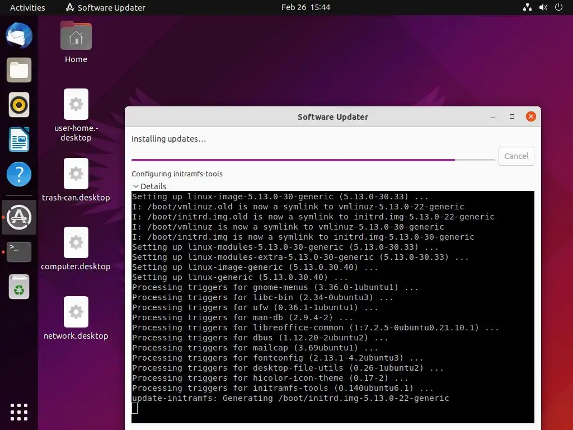Select computer.desktop file icon
Viewport: 573px width, 430px height.
tap(76, 249)
